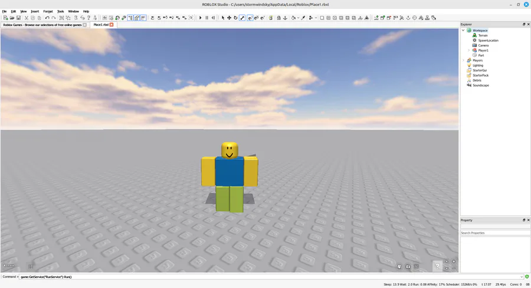Open the Edit menu
Image resolution: width=531 pixels, height=288 pixels.
pos(14,11)
